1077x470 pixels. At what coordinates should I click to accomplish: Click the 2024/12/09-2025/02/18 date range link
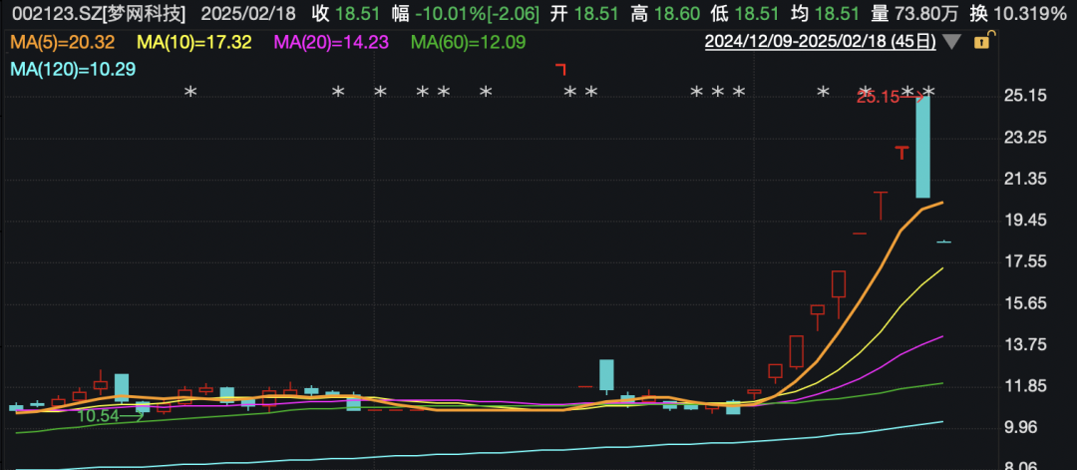[x=821, y=42]
